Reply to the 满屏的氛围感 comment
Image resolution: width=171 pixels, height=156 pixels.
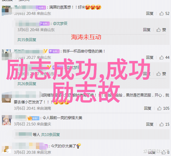[150, 13]
